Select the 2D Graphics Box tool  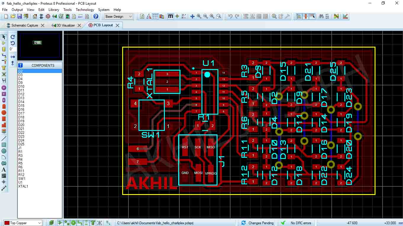pos(4,145)
